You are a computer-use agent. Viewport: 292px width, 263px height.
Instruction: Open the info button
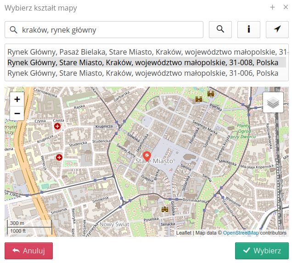249,29
